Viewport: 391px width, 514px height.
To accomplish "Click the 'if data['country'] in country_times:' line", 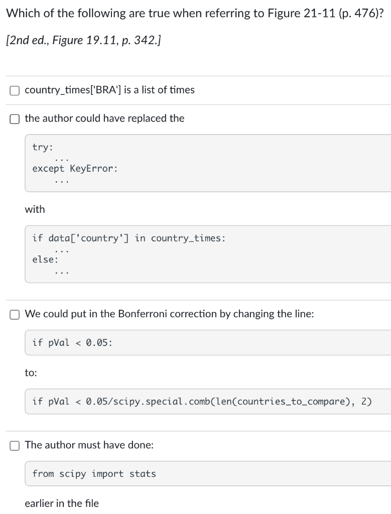I will coord(129,238).
